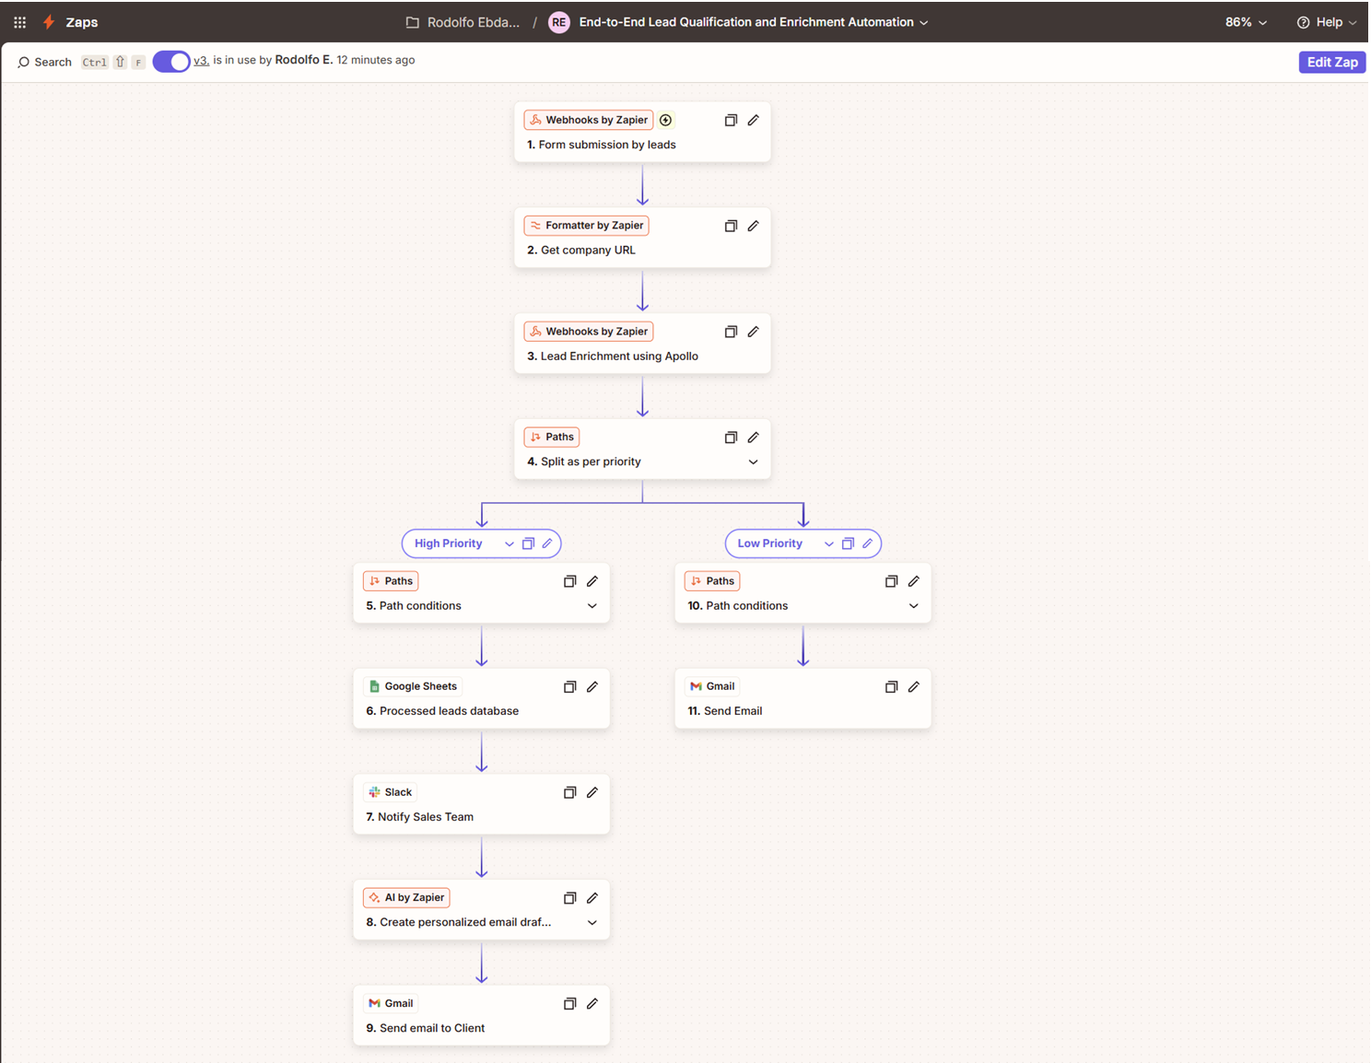The width and height of the screenshot is (1371, 1063).
Task: Edit step 10 Path conditions
Action: (914, 581)
